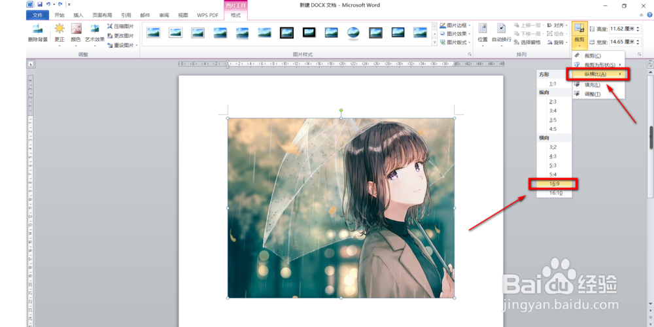The image size is (654, 327).
Task: Undo the last action
Action: [x=48, y=5]
